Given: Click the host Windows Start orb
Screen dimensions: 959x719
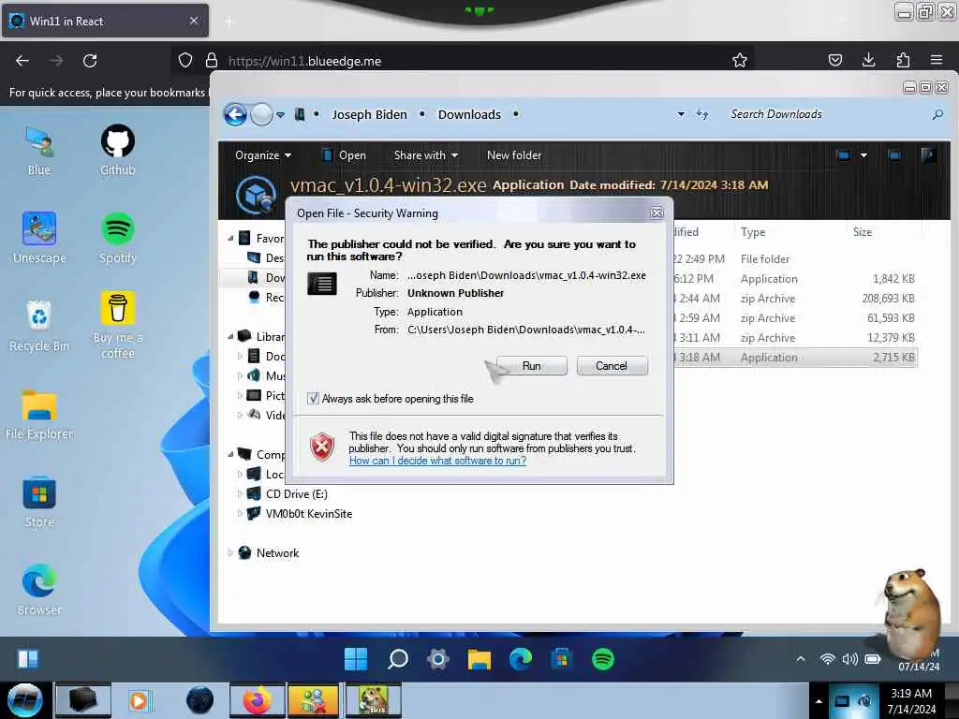Looking at the screenshot, I should tap(24, 700).
